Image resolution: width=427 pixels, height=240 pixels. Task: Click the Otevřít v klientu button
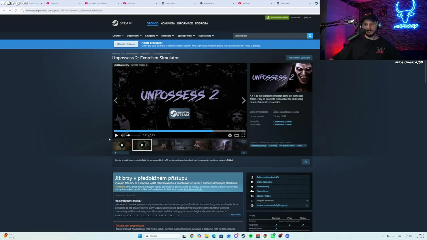coord(126,44)
